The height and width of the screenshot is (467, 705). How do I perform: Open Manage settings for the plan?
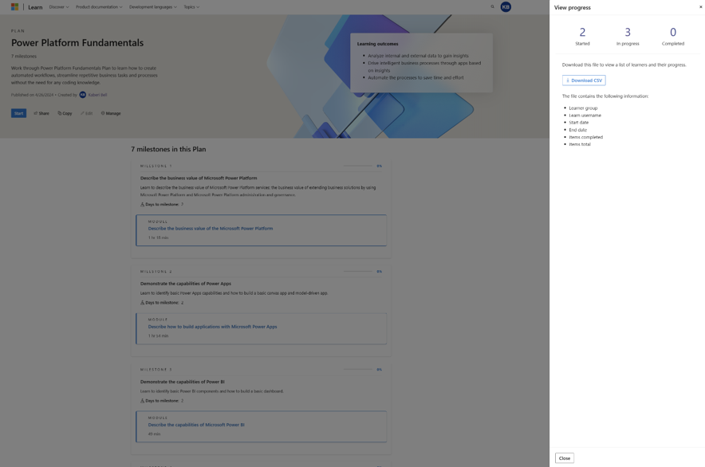[108, 112]
